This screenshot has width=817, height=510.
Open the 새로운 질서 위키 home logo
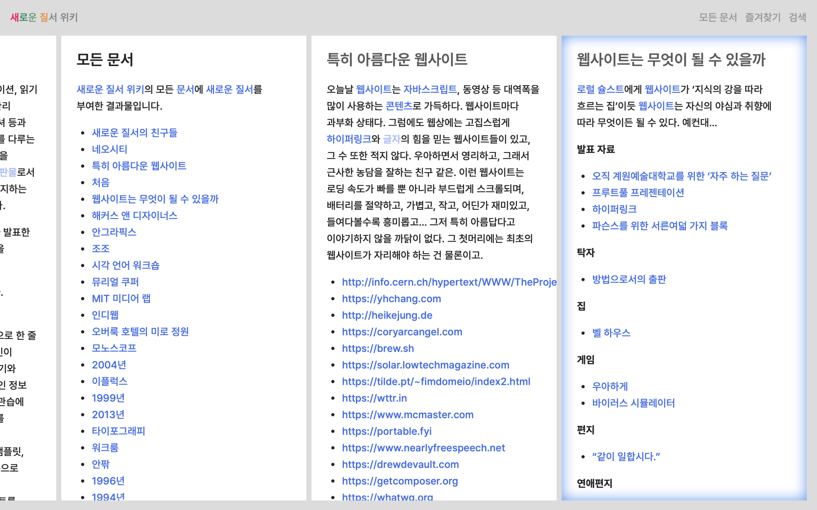coord(44,17)
